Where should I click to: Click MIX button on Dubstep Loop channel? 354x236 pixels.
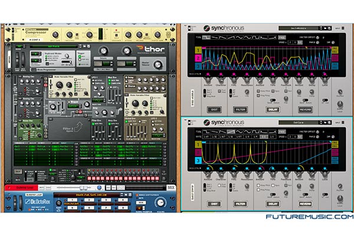click(171, 188)
